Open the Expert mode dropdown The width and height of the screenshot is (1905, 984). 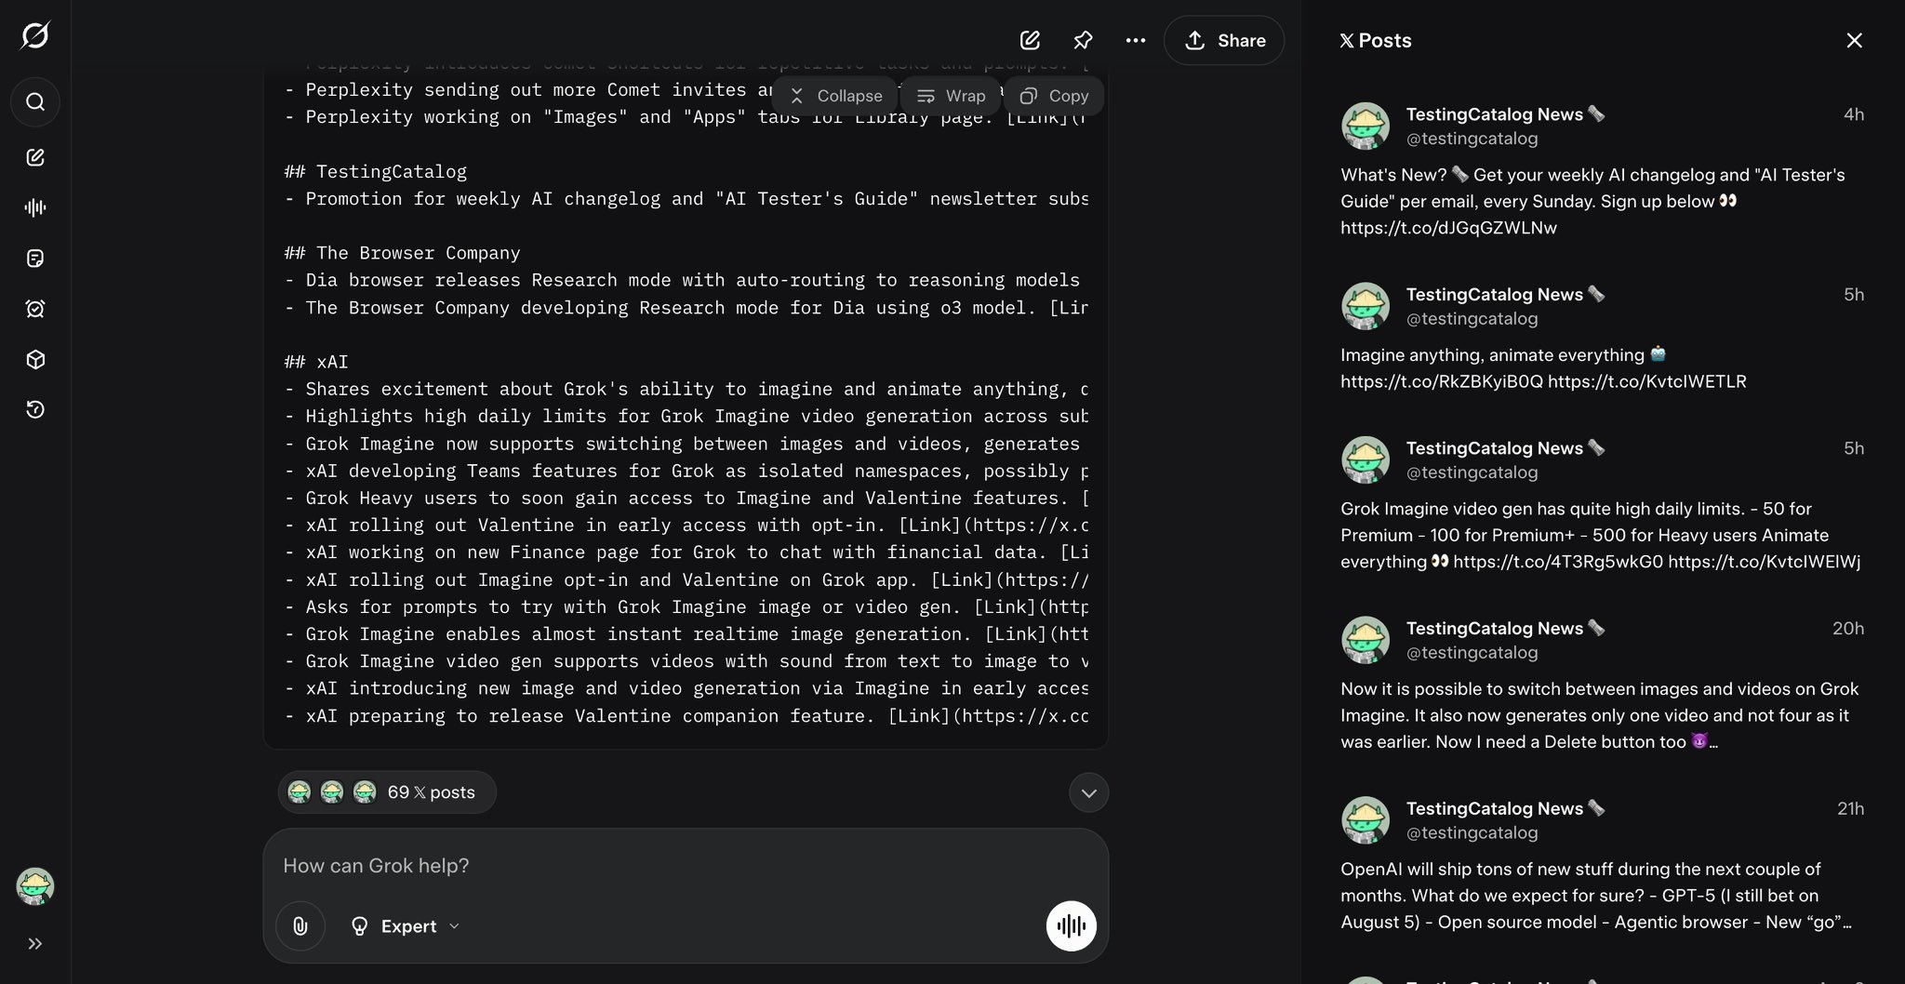[405, 926]
